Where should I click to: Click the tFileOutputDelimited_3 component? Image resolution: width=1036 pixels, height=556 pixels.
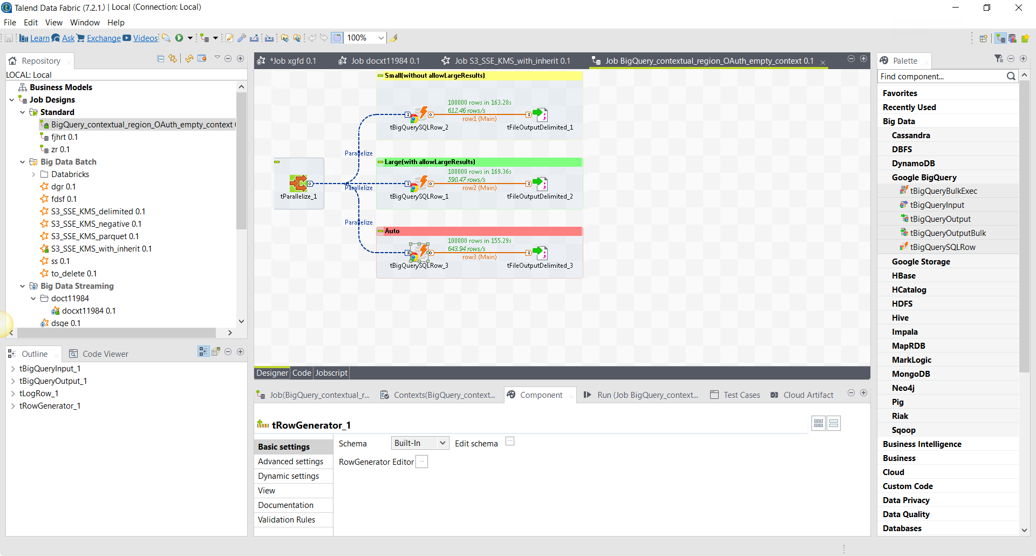(x=540, y=253)
